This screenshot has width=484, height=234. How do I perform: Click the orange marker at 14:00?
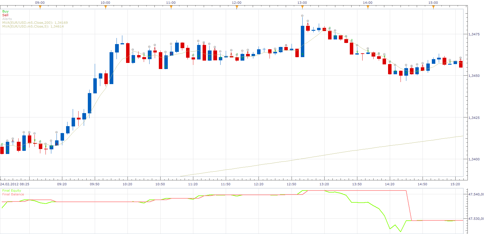click(x=368, y=8)
